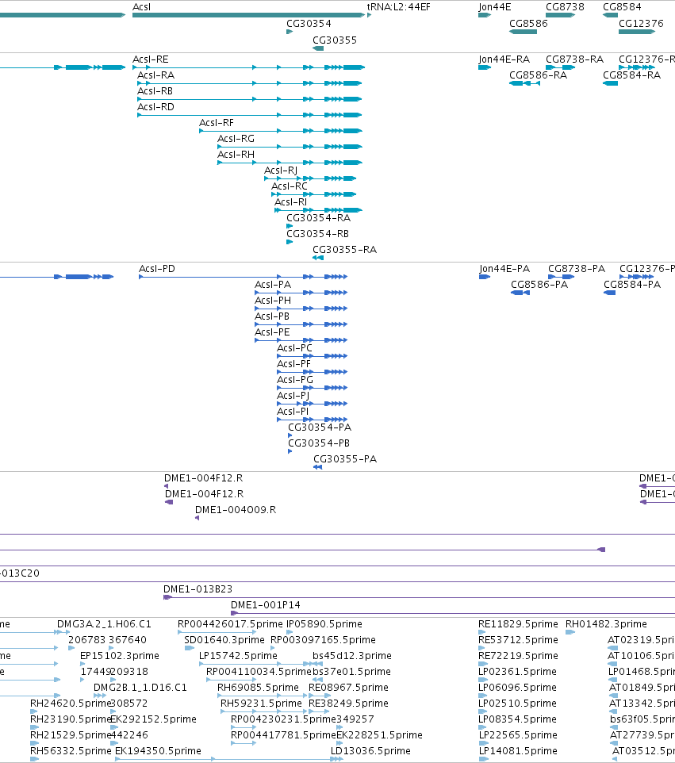Click BAC clone label DME1-013B23
Screen dimensions: 675x763
coord(198,589)
